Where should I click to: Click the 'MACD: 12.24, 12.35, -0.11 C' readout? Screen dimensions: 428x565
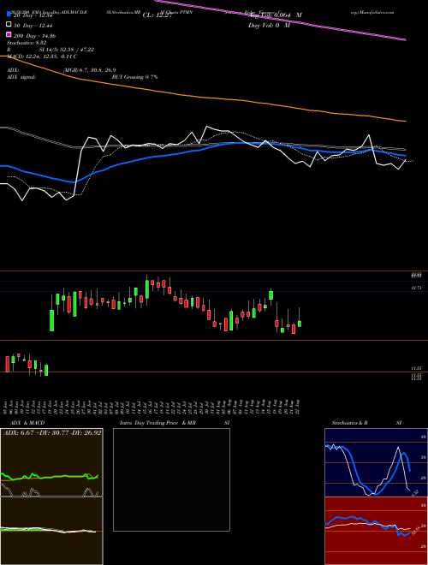pyautogui.click(x=42, y=56)
